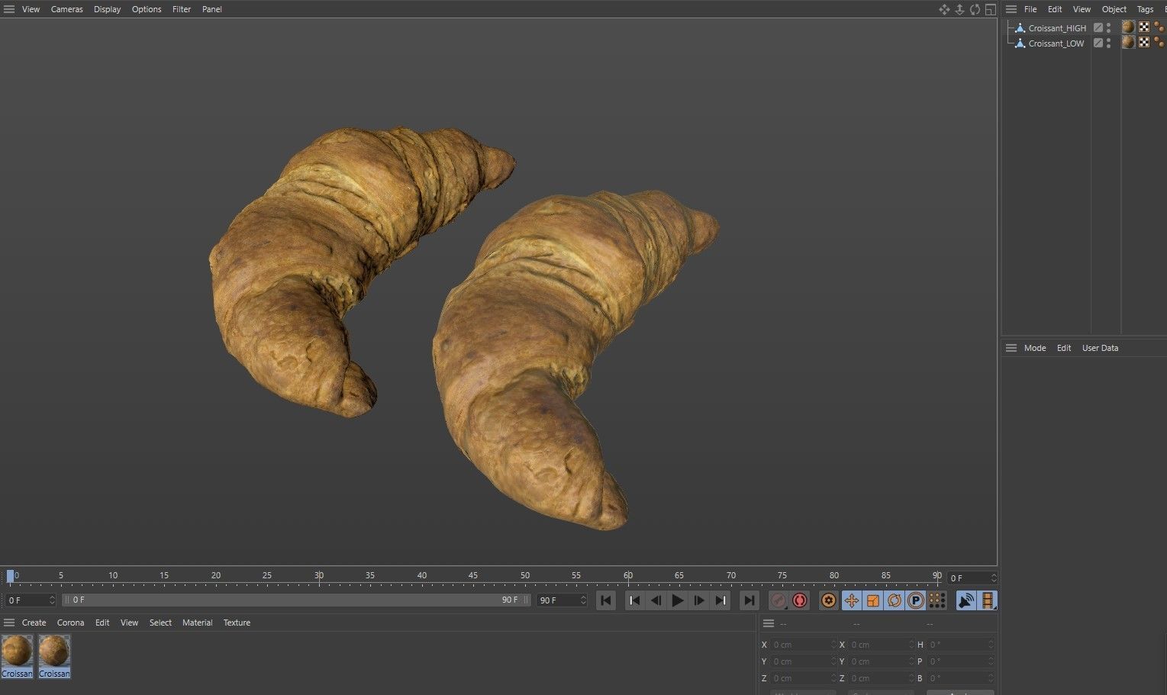Screen dimensions: 1167x695
Task: Select the material tag on Croissant_LOW
Action: 1128,42
